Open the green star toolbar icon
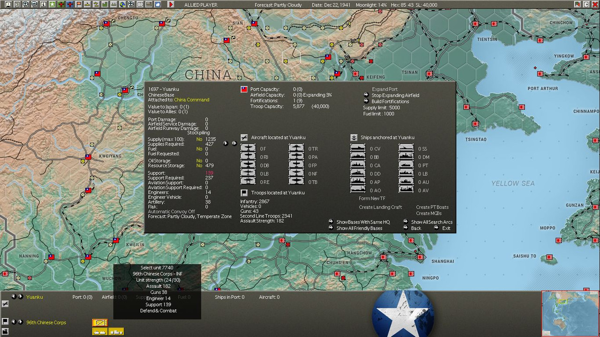The width and height of the screenshot is (600, 337). 52,4
